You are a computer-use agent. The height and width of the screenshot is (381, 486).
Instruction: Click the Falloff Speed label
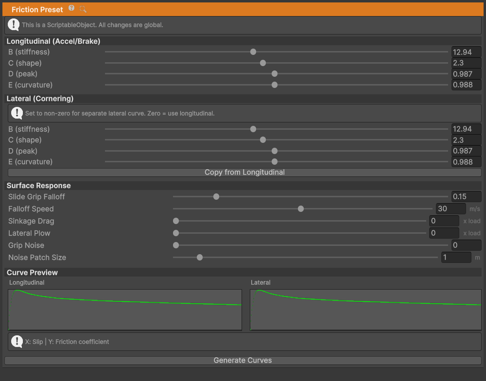tap(31, 209)
